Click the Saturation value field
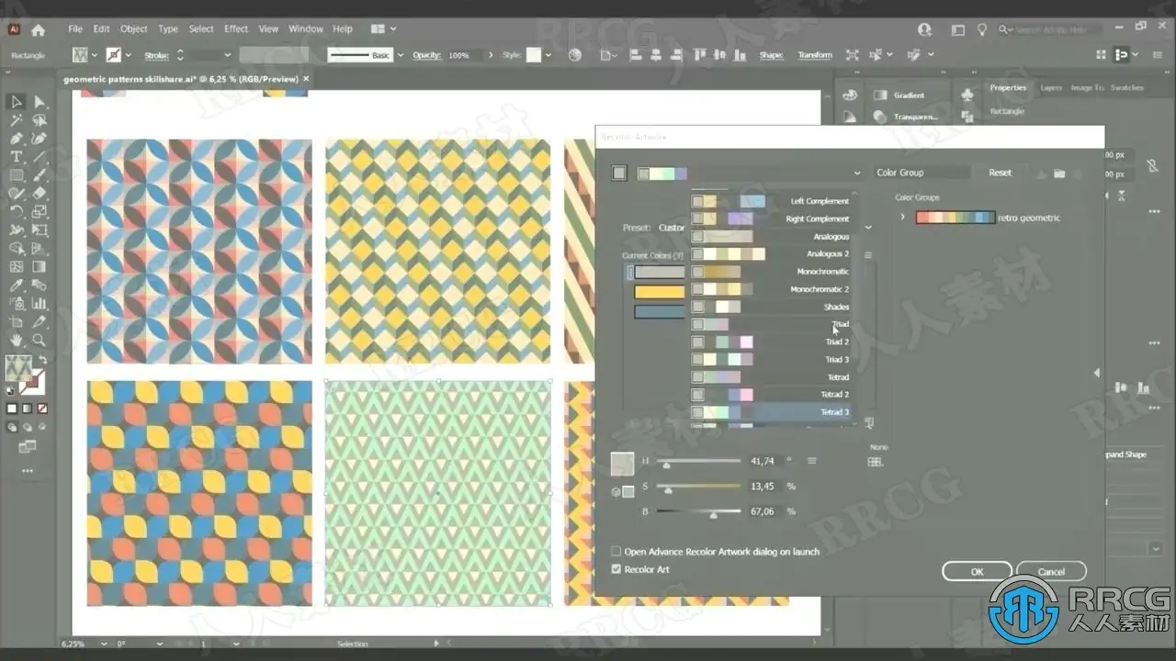1176x661 pixels. pos(763,487)
